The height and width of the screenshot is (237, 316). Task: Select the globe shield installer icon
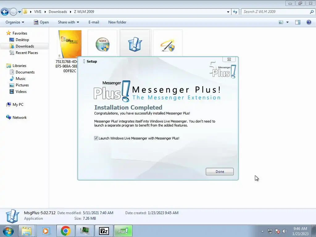(102, 44)
